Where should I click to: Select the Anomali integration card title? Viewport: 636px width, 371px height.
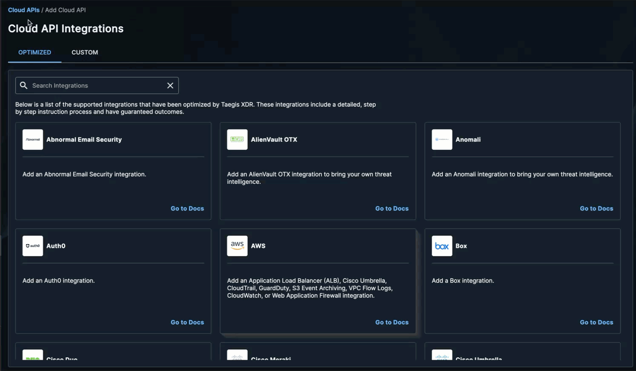pyautogui.click(x=468, y=140)
